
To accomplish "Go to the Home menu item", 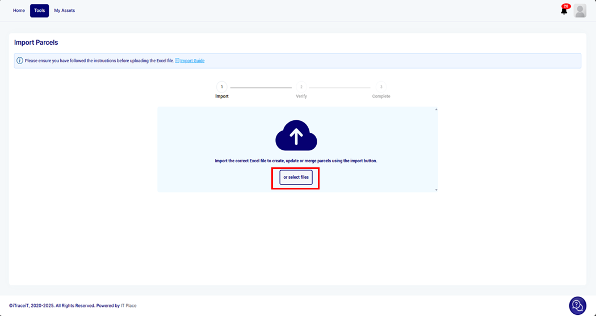I will (19, 11).
